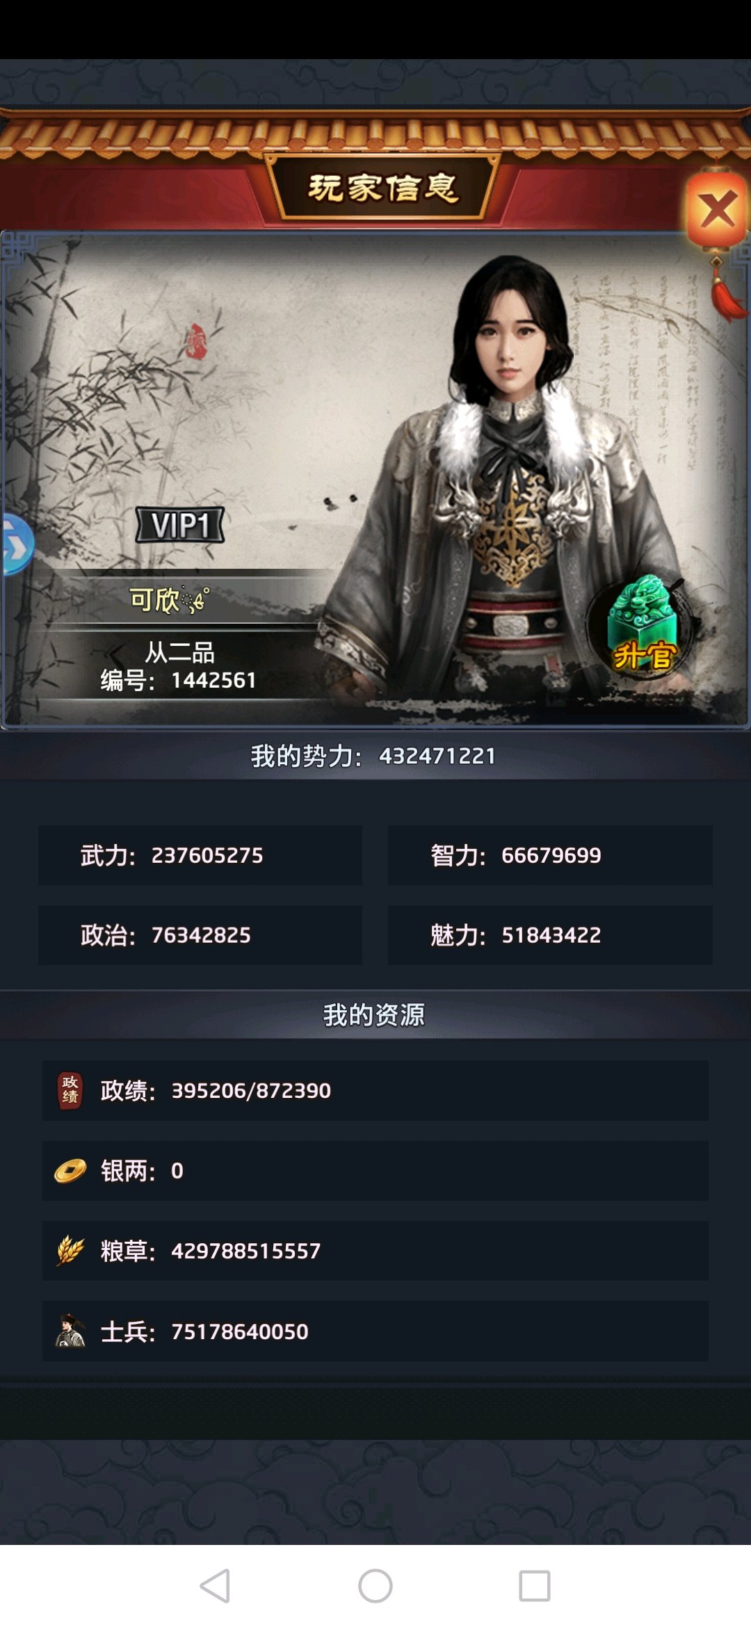Tap the 智力 stat box
The width and height of the screenshot is (751, 1627).
pyautogui.click(x=550, y=855)
